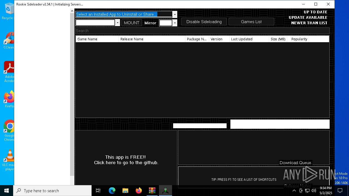Launch Microsoft Edge from taskbar

click(x=112, y=191)
